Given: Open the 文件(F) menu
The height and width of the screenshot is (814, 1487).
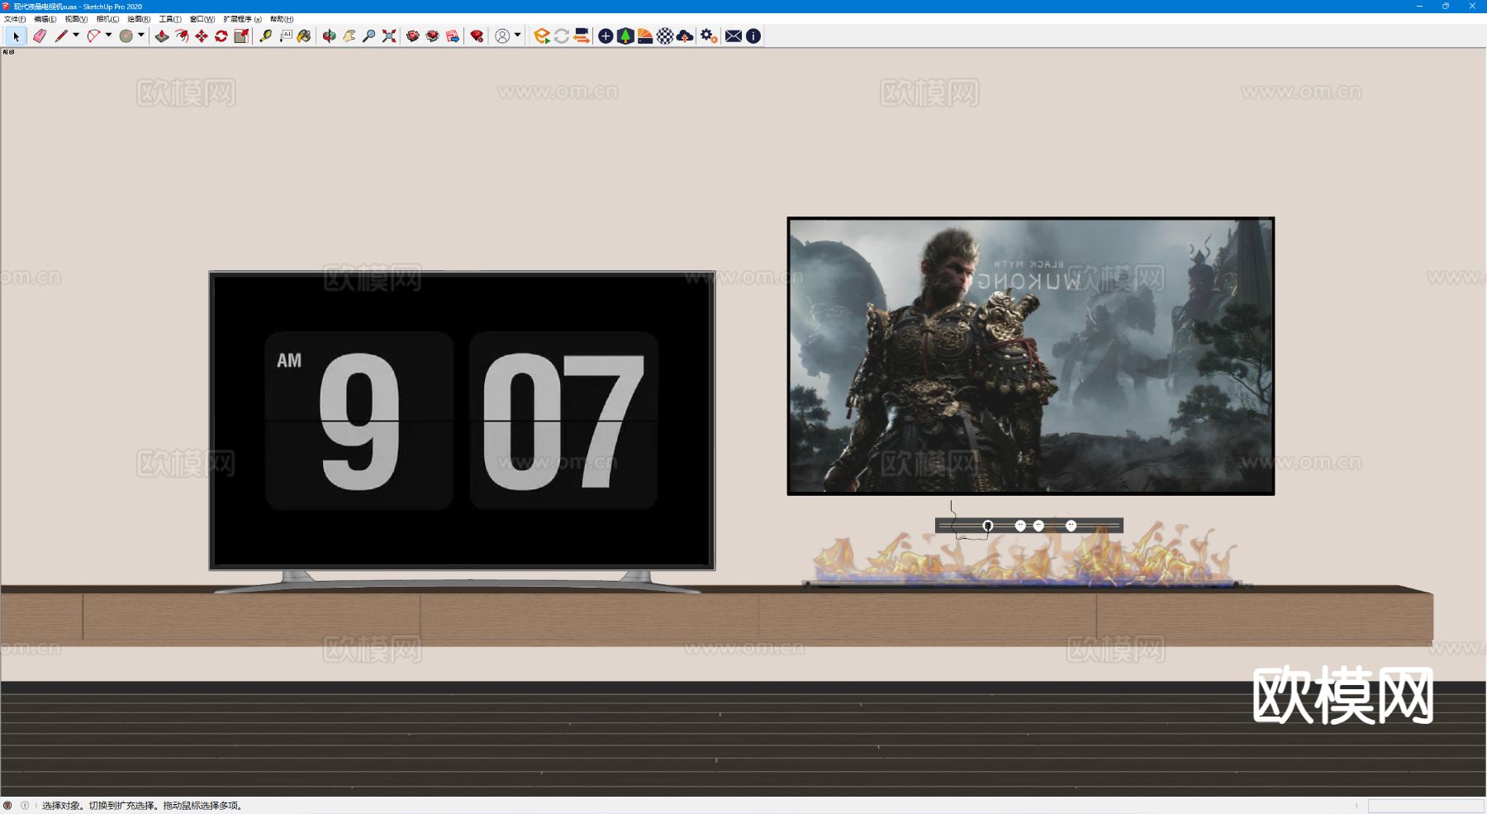Looking at the screenshot, I should click(x=15, y=19).
